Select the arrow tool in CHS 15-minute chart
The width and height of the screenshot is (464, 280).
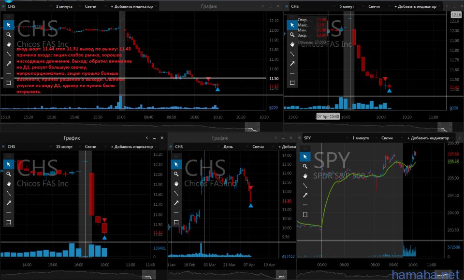[x=9, y=203]
